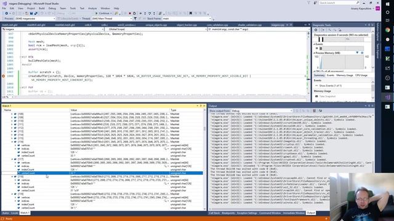Collapse the #if RTX code region
Image resolution: width=394 pixels, height=221 pixels.
20,57
